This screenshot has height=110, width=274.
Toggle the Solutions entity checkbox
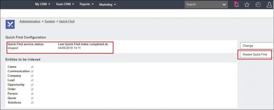pyautogui.click(x=32, y=103)
